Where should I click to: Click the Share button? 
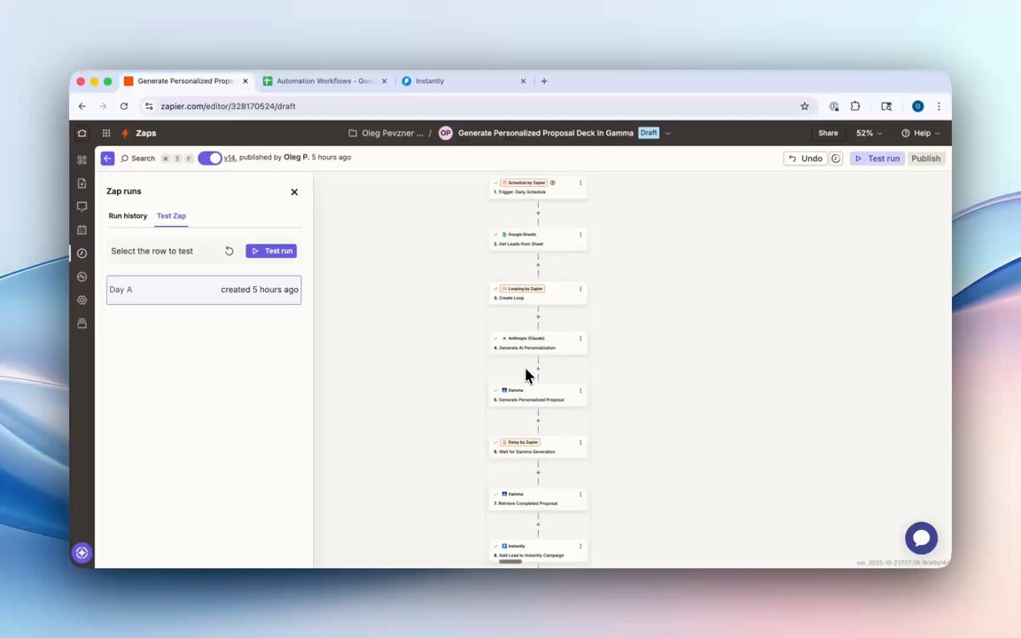coord(829,133)
